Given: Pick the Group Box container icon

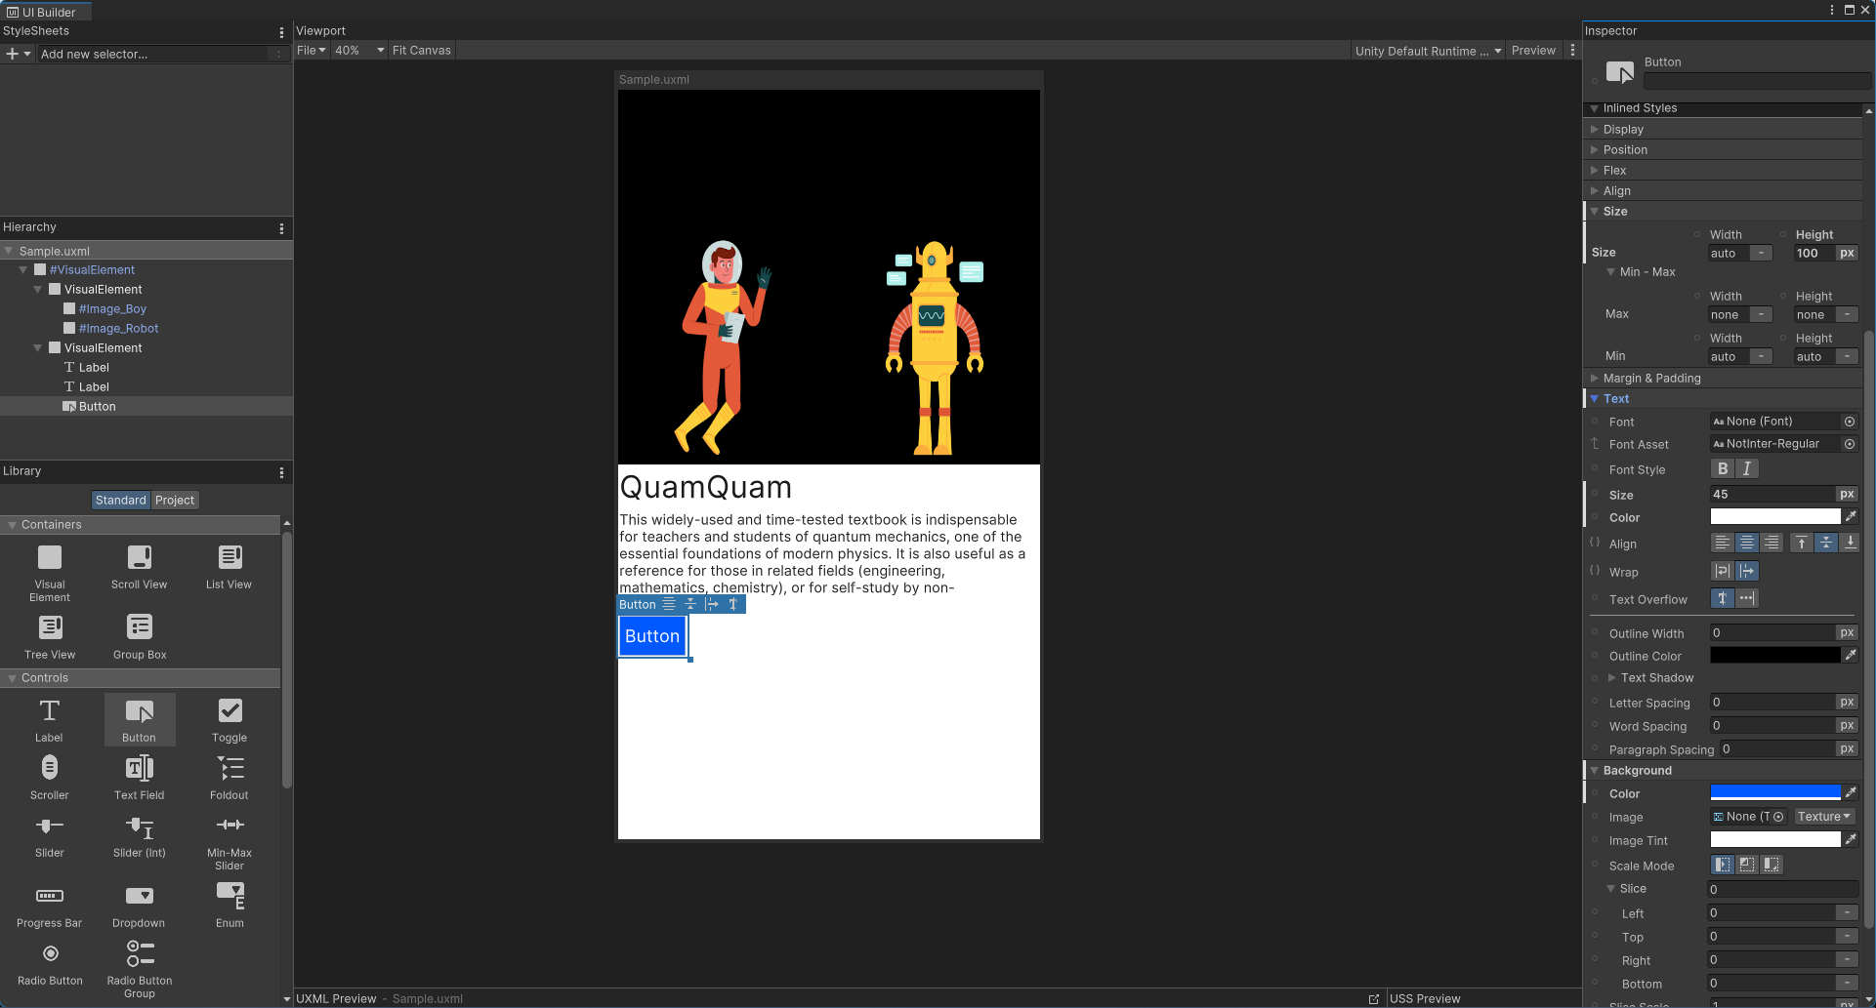Looking at the screenshot, I should coord(140,626).
